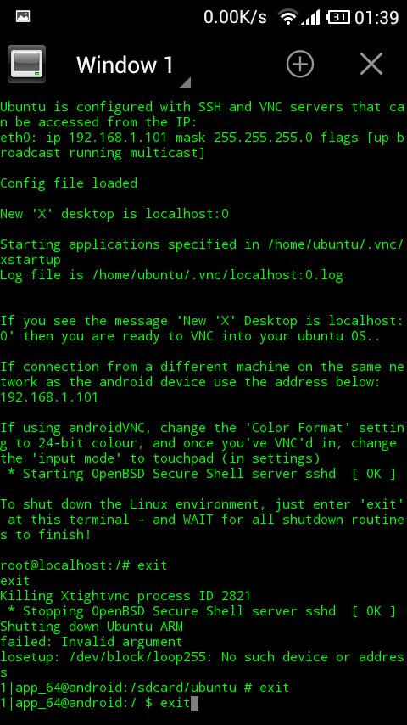Tap the terminal cursor after the last exit

[194, 704]
